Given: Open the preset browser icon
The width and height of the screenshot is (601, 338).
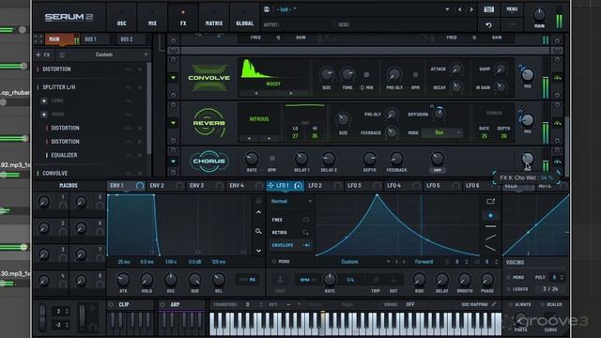Looking at the screenshot, I should click(488, 9).
